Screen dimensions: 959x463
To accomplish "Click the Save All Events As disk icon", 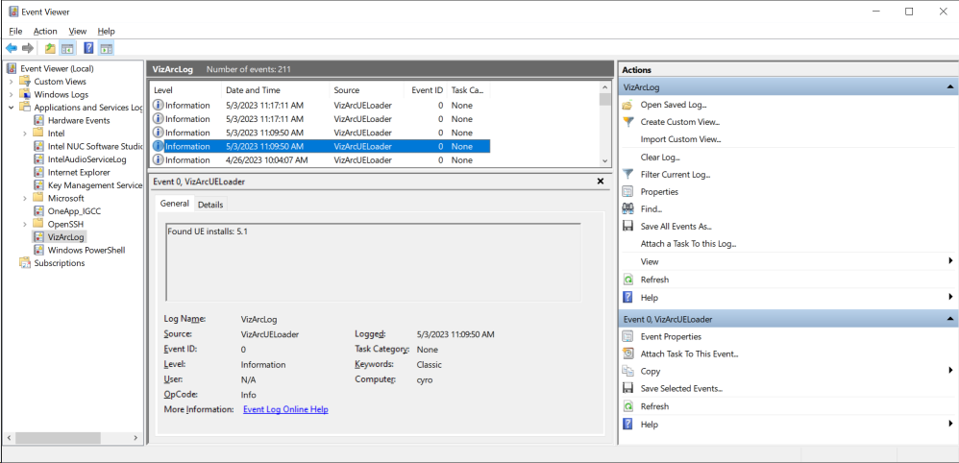I will pyautogui.click(x=628, y=227).
